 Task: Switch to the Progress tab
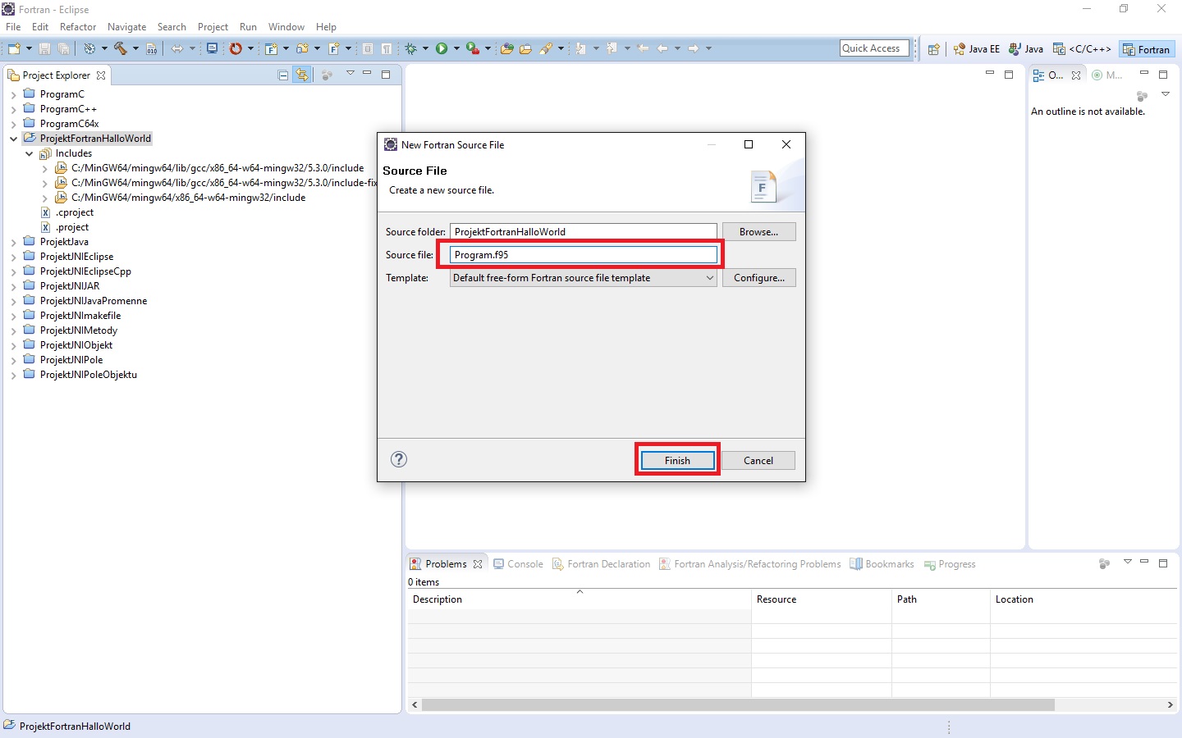pos(950,564)
